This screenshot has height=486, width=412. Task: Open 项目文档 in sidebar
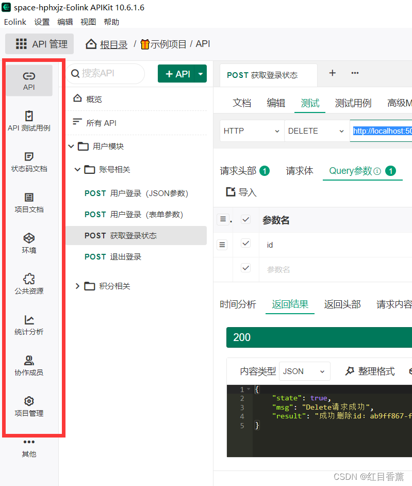[x=29, y=203]
